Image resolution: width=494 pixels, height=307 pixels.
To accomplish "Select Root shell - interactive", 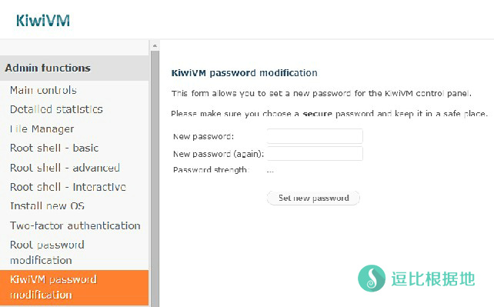I will 68,187.
